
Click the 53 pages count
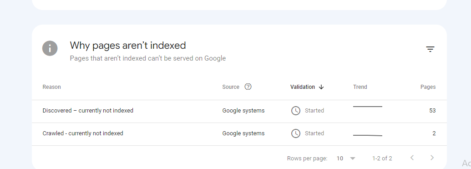(432, 111)
